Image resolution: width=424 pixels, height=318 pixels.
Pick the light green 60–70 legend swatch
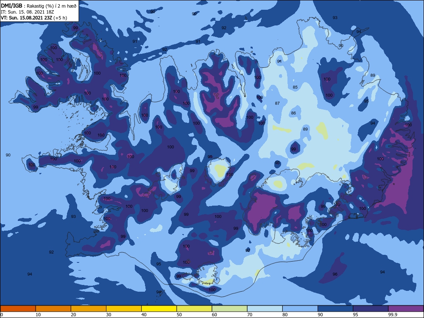(x=229, y=309)
